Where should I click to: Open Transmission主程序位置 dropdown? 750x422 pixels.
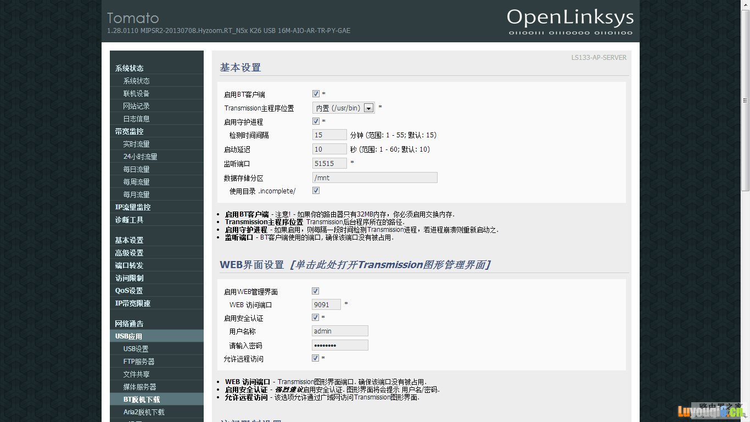[x=344, y=108]
